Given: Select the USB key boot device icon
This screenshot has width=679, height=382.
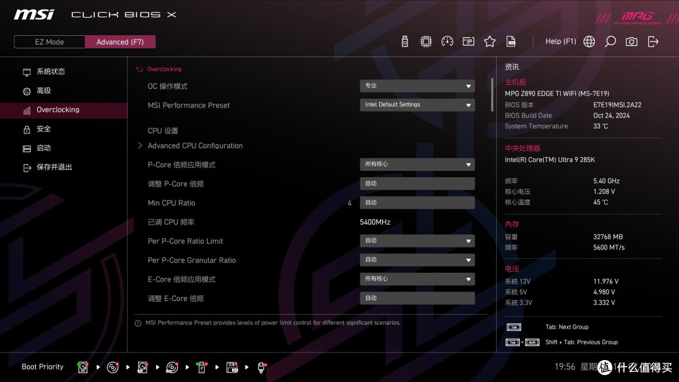Looking at the screenshot, I should (x=201, y=368).
